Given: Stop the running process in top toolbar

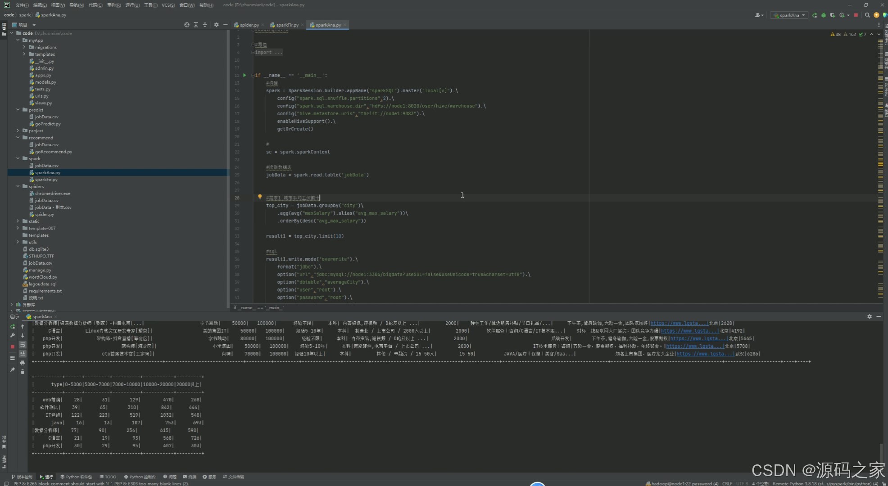Looking at the screenshot, I should click(856, 15).
